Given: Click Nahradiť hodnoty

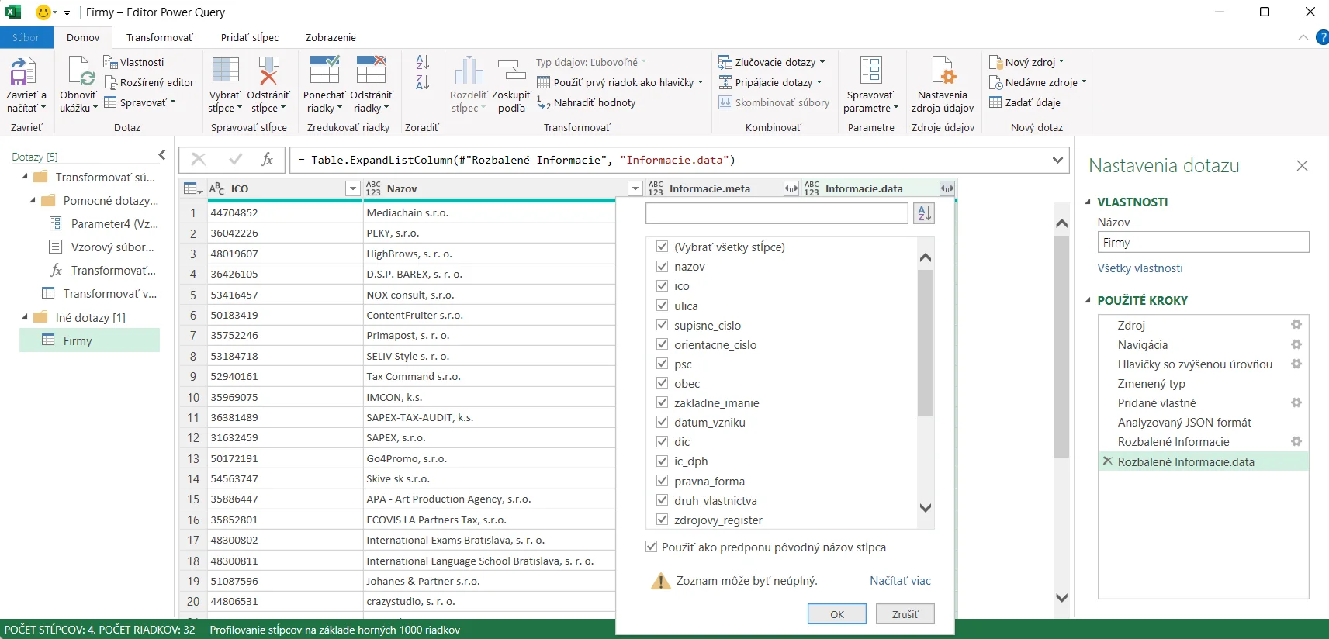Looking at the screenshot, I should (x=587, y=102).
